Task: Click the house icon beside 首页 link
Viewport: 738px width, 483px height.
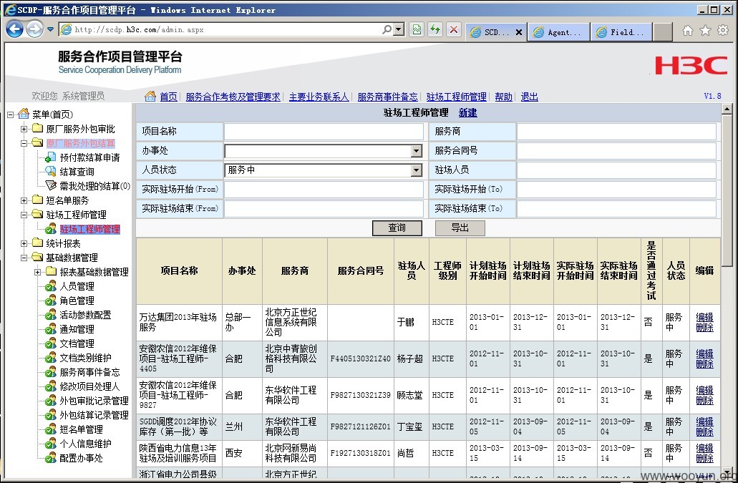Action: point(150,96)
